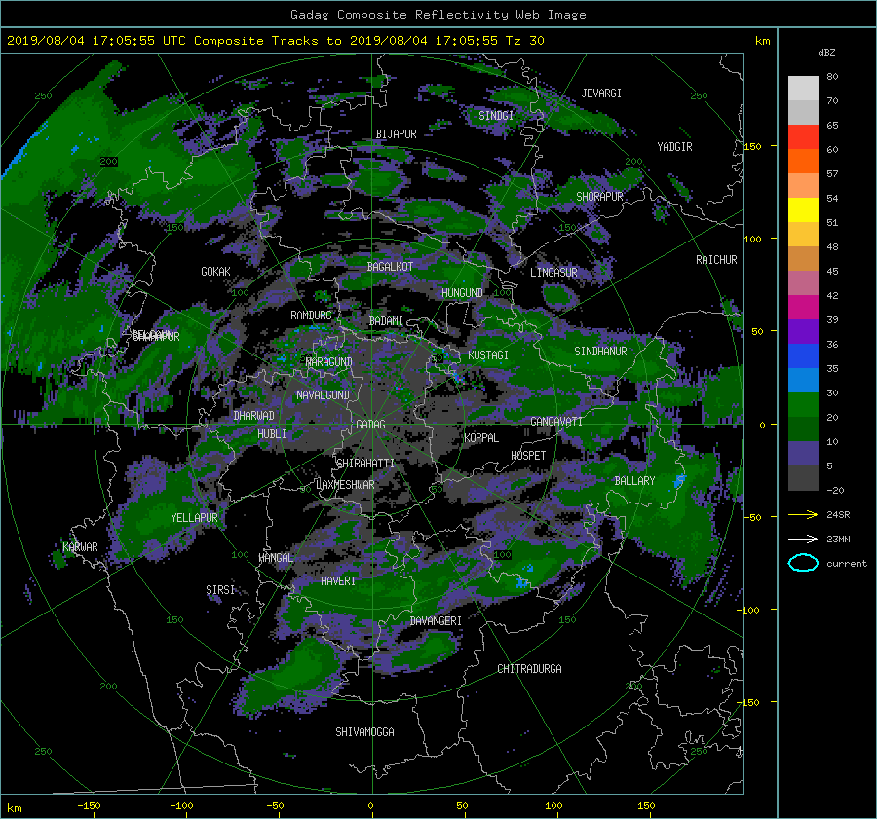The height and width of the screenshot is (819, 877).
Task: Click the km unit label at bottom-left axis
Action: pos(14,808)
